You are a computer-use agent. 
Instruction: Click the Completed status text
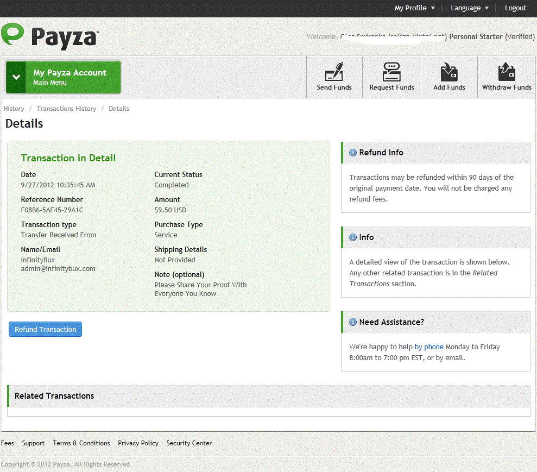click(x=171, y=185)
